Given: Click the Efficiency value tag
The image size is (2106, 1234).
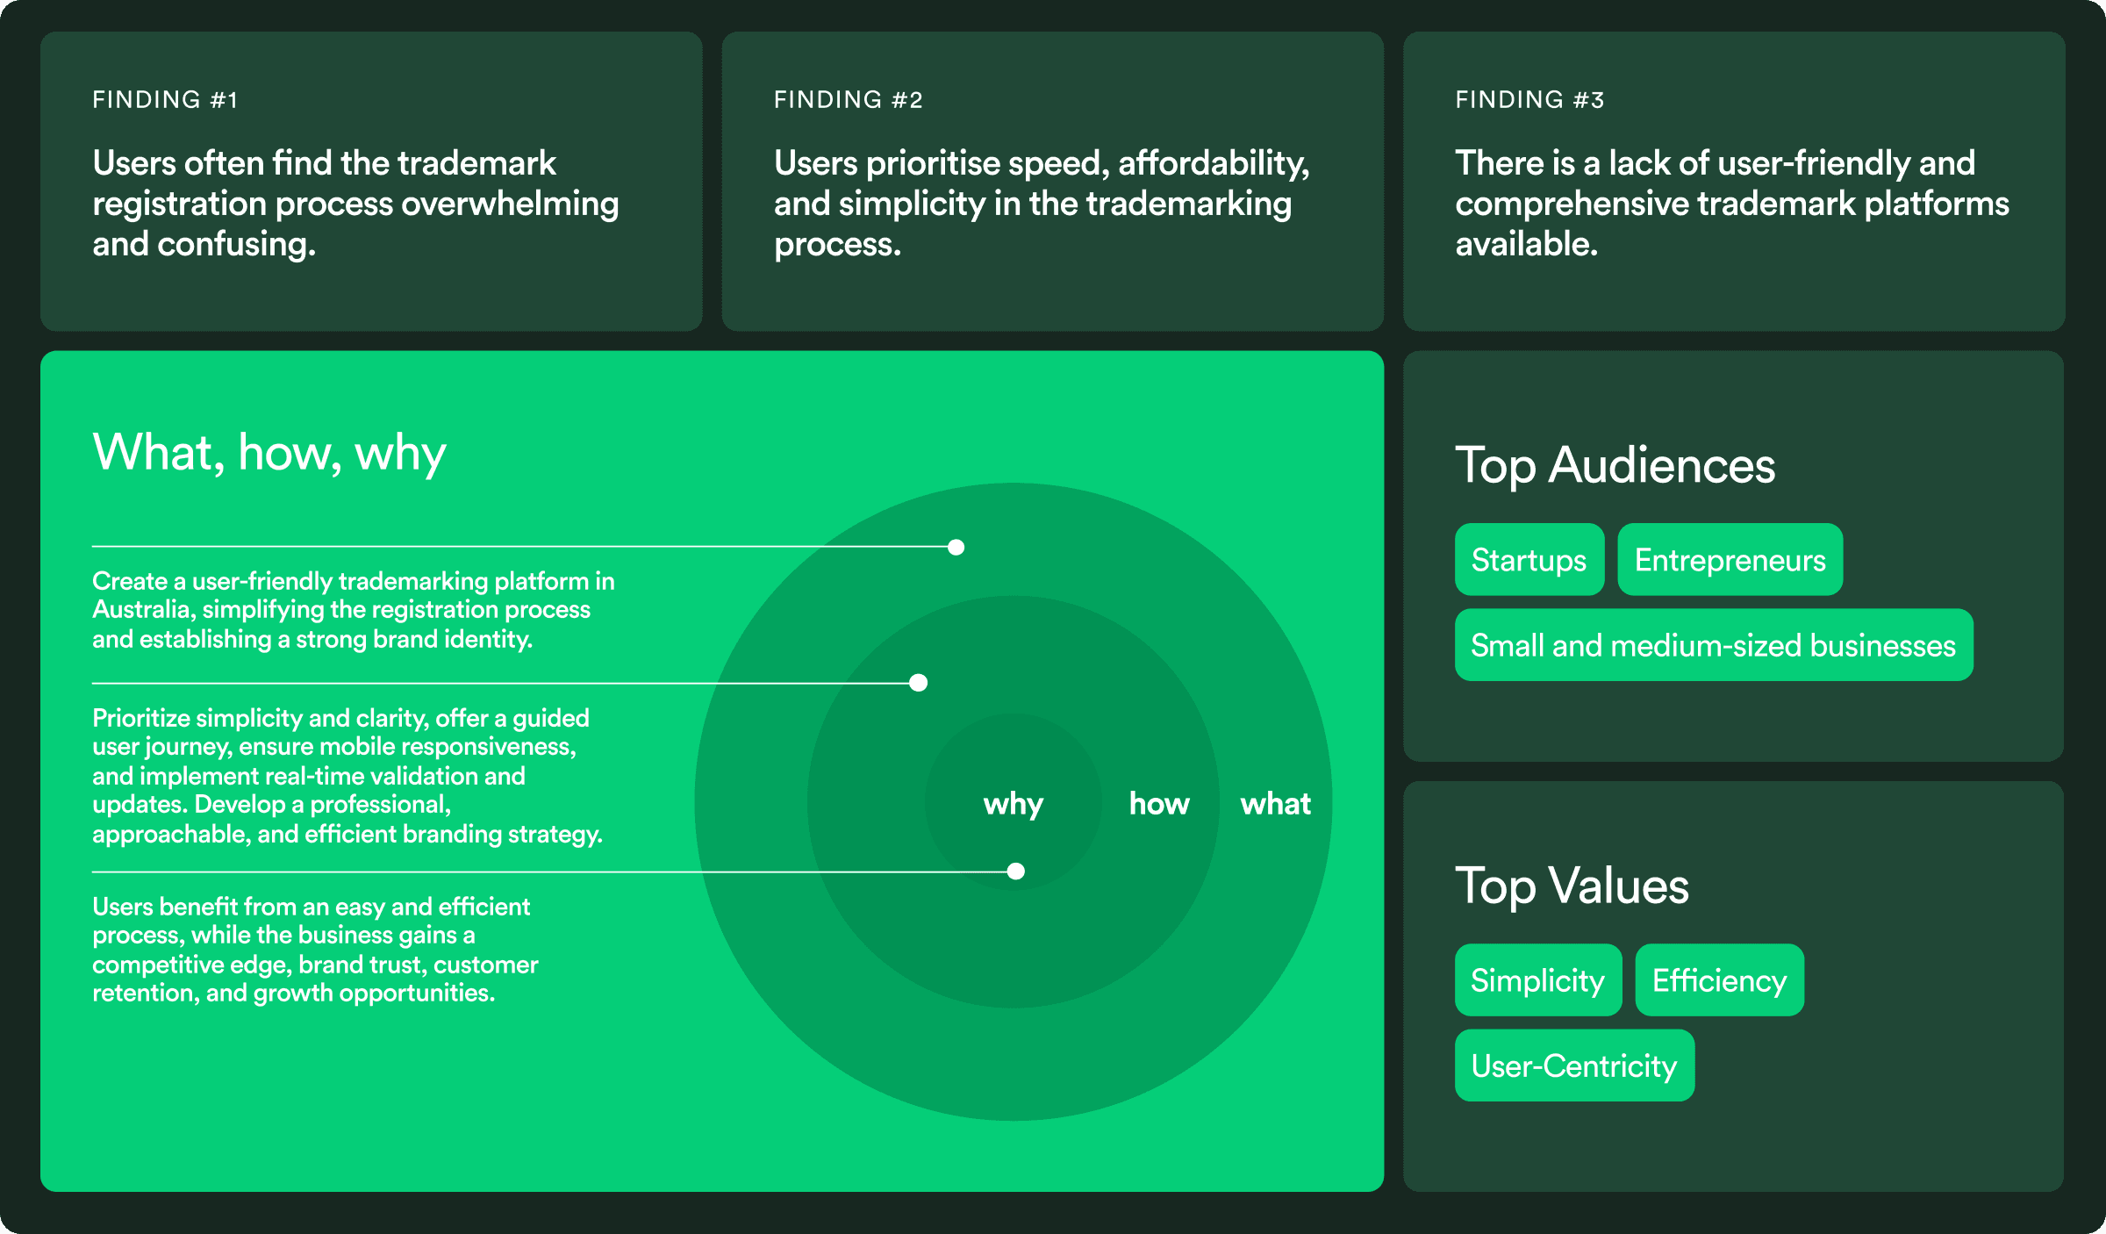Looking at the screenshot, I should tap(1719, 980).
